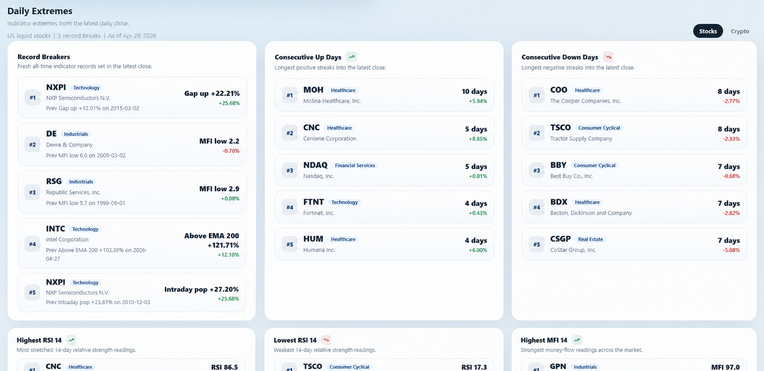Click the 'Daily Extremes' page title
Screen dimensions: 764x371
click(40, 11)
